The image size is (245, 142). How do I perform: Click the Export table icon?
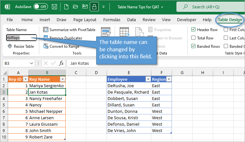[x=124, y=32]
